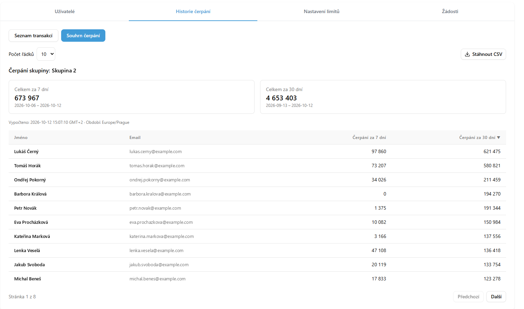Screen dimensions: 524x309
Task: Select the Michal Beneš row
Action: click(257, 279)
